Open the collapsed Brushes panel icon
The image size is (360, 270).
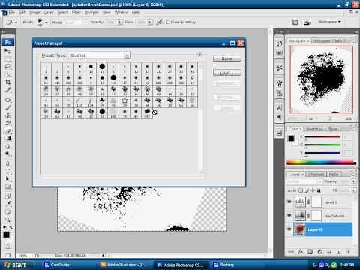(279, 83)
